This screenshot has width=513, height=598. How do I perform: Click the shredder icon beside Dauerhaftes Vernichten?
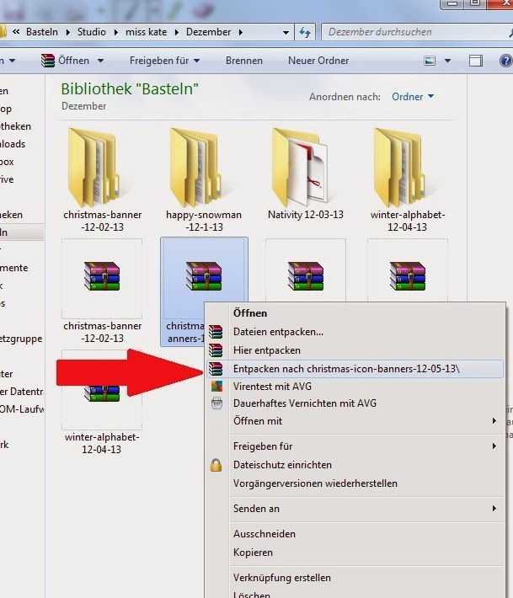coord(216,403)
